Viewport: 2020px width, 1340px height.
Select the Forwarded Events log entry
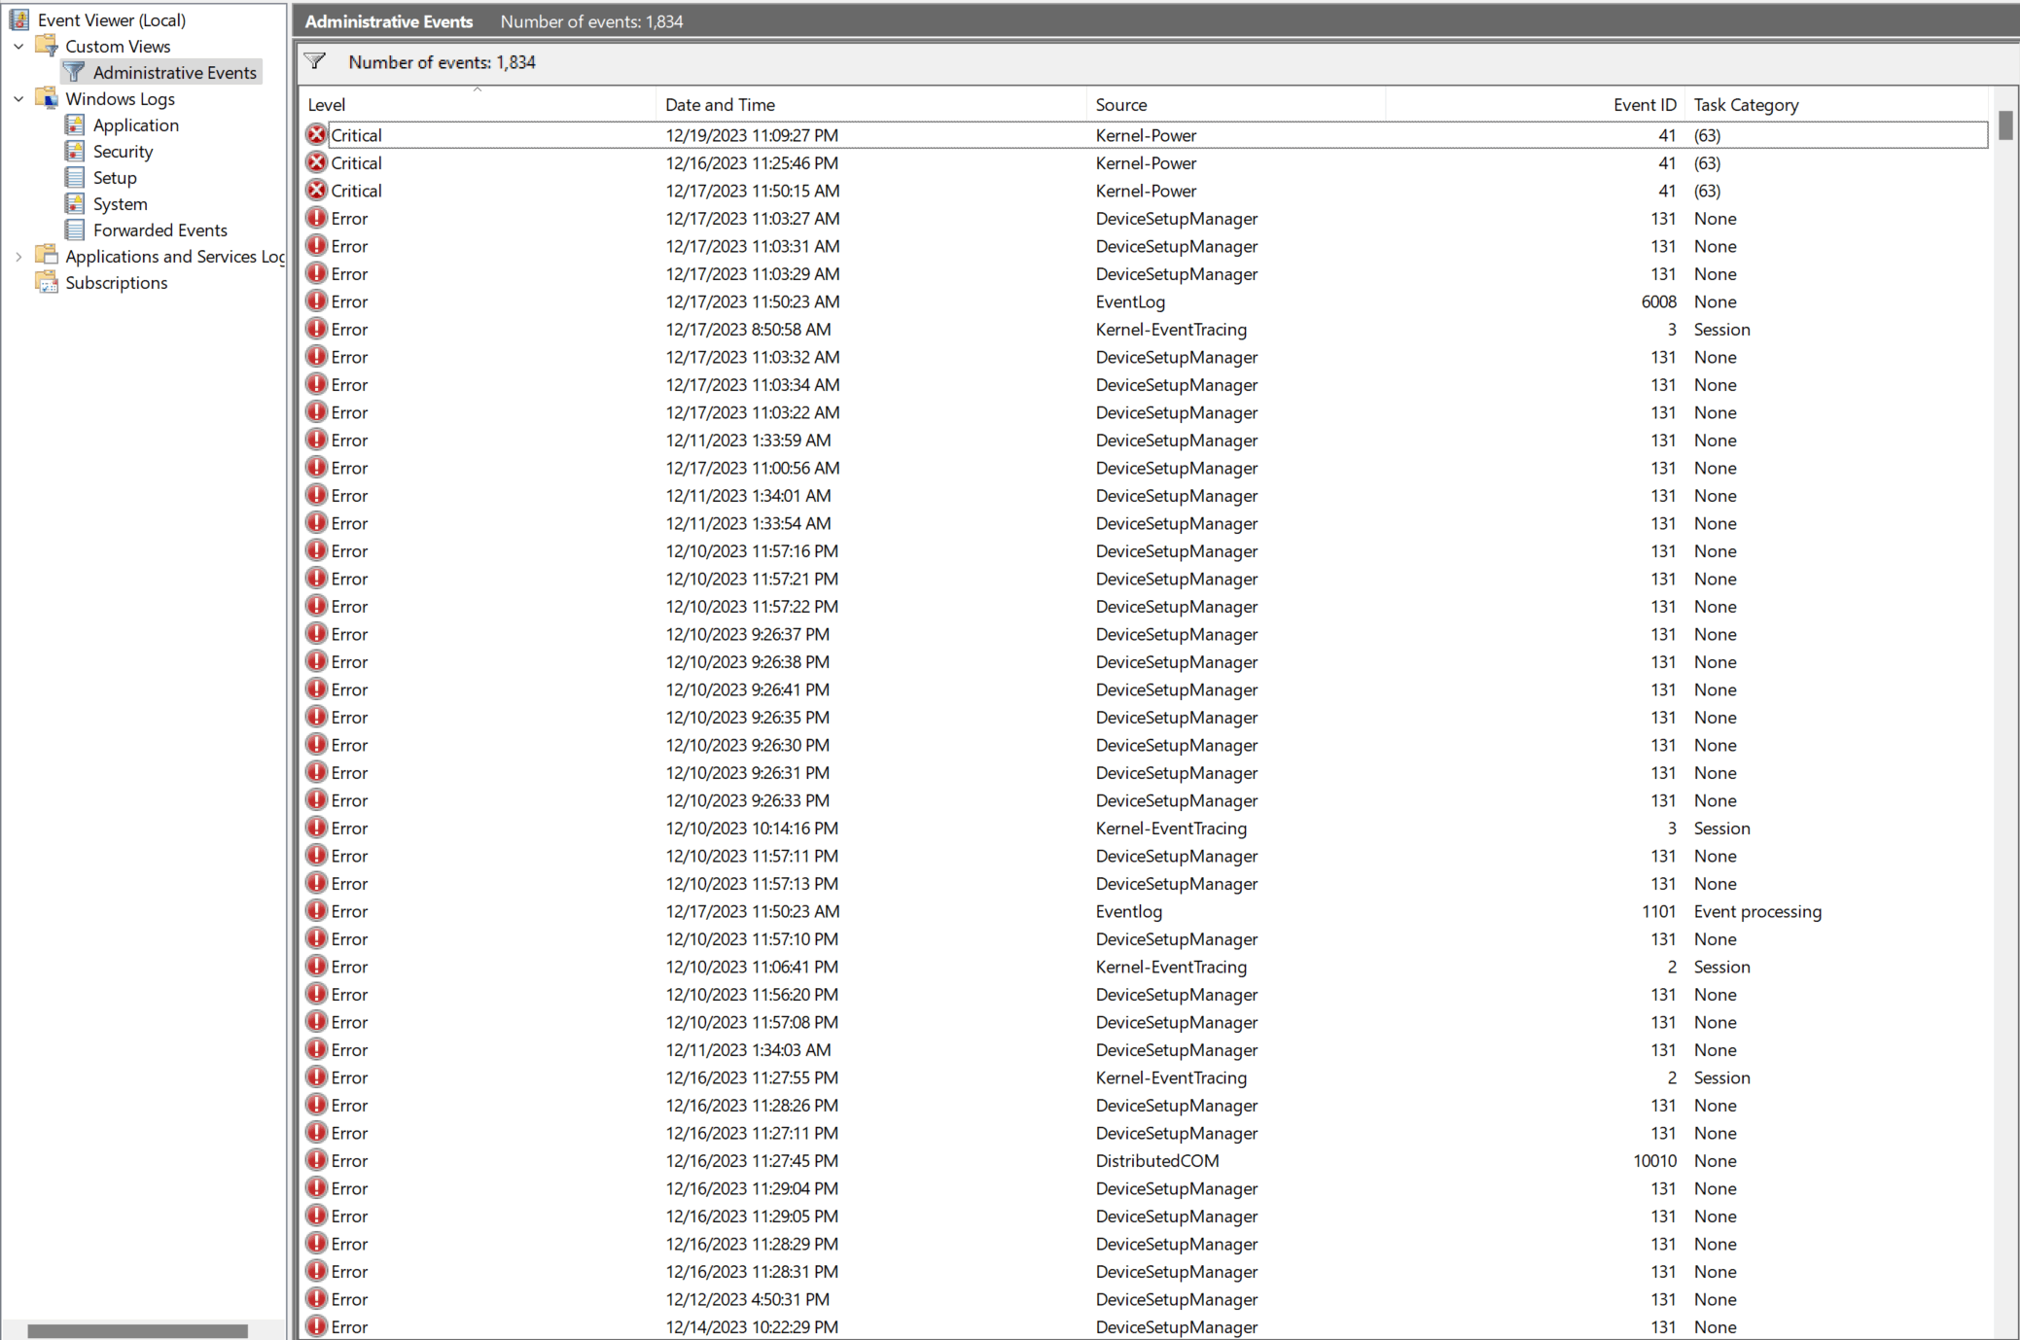159,229
